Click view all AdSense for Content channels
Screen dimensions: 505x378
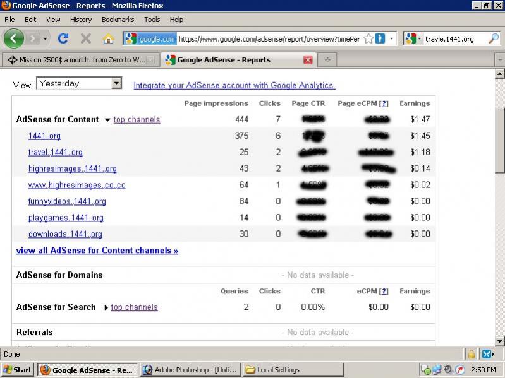click(x=97, y=251)
